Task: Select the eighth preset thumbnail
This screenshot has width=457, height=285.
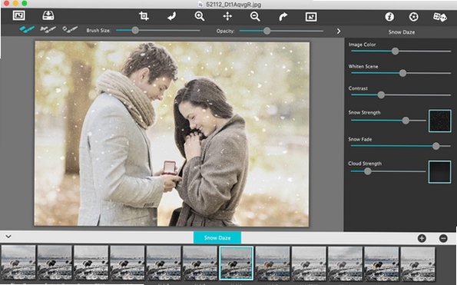Action: (x=273, y=263)
